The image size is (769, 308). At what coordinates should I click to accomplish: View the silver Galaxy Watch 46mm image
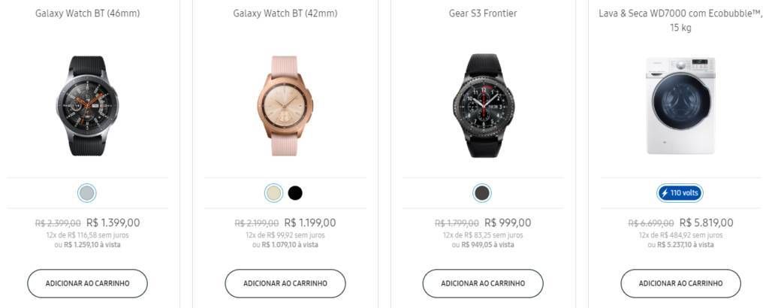87,105
